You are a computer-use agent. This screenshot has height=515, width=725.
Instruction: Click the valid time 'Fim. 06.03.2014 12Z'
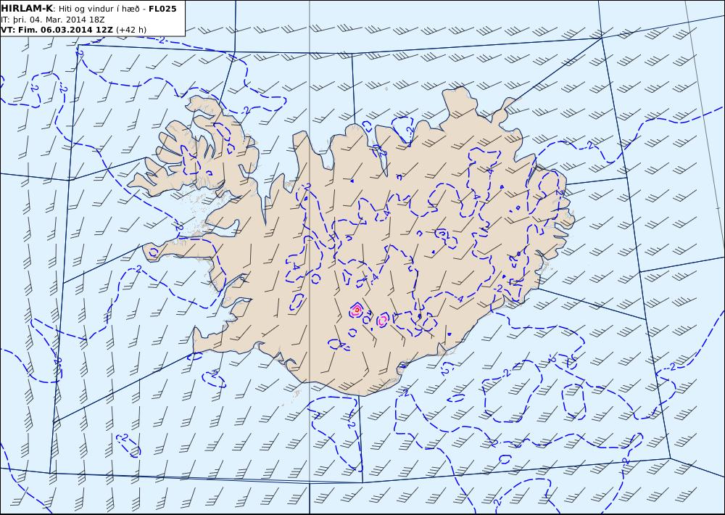tap(65, 30)
